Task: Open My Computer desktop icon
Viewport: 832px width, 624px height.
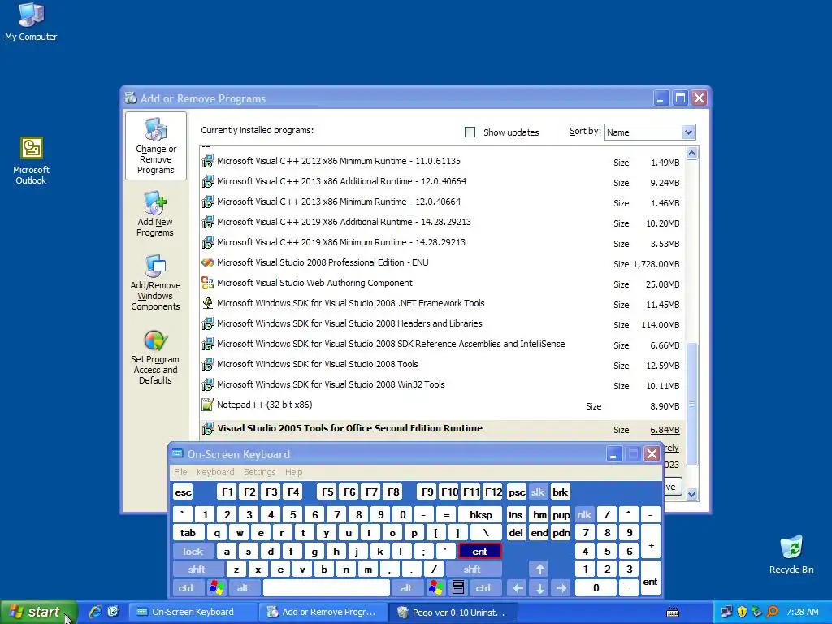Action: click(x=31, y=22)
